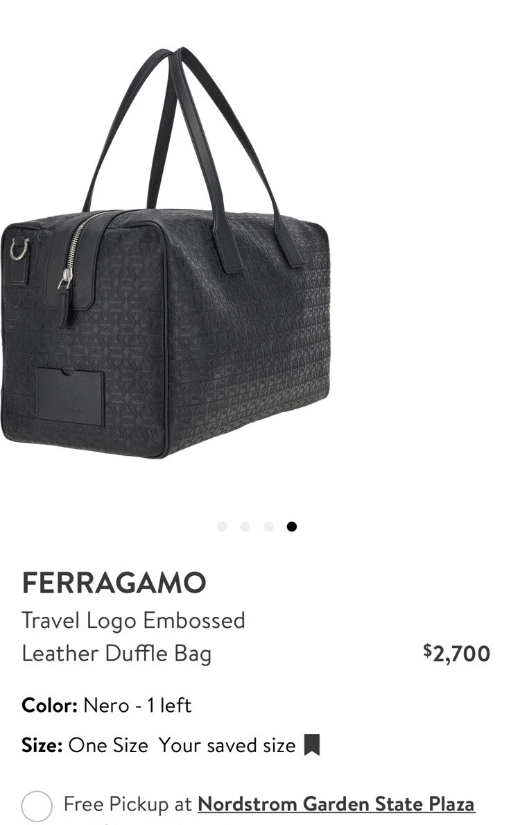The width and height of the screenshot is (511, 825).
Task: Click the Travel Logo Embossed product title
Action: (134, 621)
